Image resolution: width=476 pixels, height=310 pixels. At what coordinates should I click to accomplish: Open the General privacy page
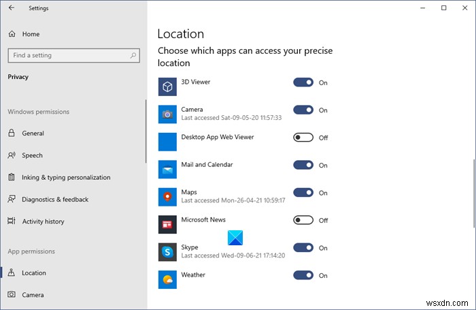coord(73,133)
